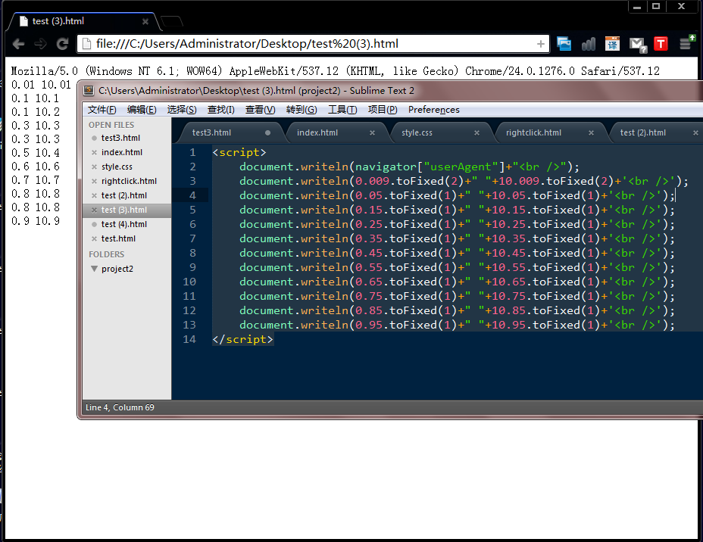Click unsaved dot beside test (4).html
The height and width of the screenshot is (542, 703).
[94, 224]
